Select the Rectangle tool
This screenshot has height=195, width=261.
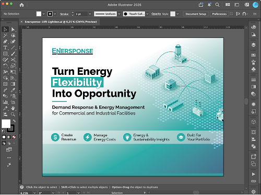click(5, 54)
